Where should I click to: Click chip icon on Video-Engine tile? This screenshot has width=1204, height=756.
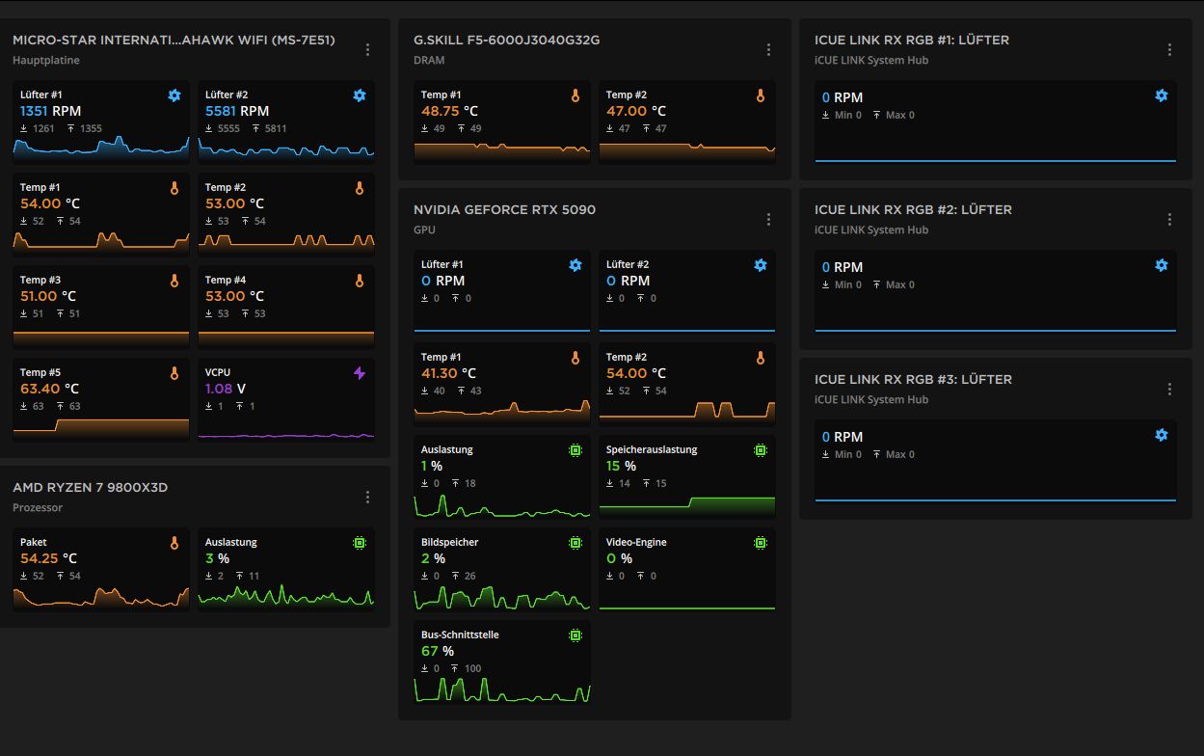coord(761,543)
